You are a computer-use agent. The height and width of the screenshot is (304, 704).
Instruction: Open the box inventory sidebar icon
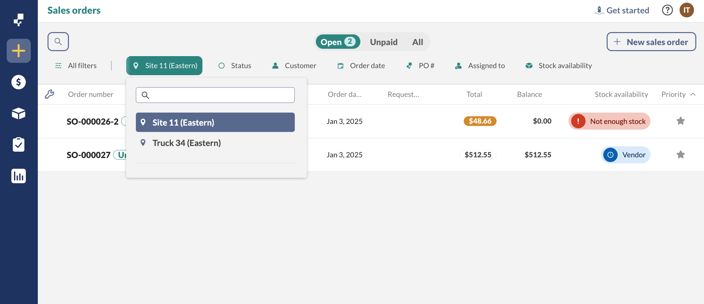pos(19,114)
